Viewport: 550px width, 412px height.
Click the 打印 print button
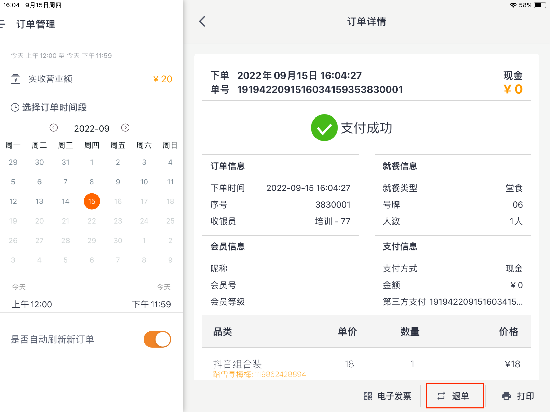[518, 396]
